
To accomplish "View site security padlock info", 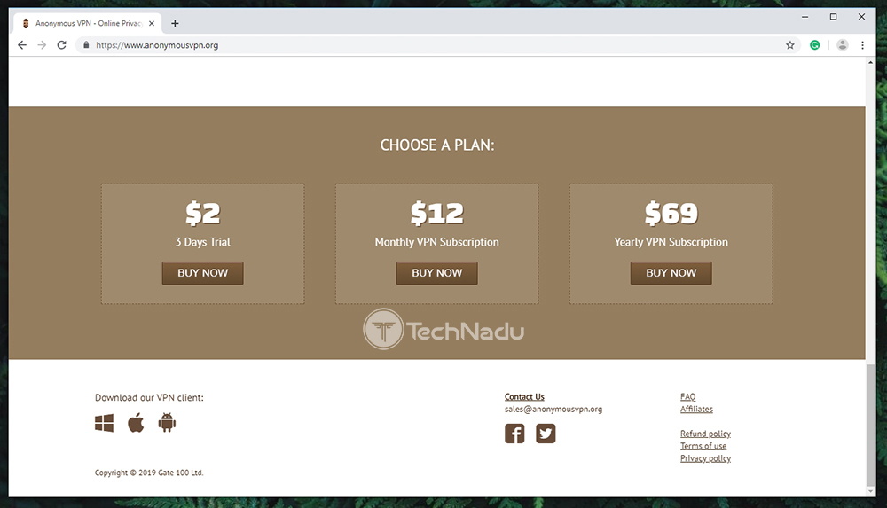I will 86,45.
